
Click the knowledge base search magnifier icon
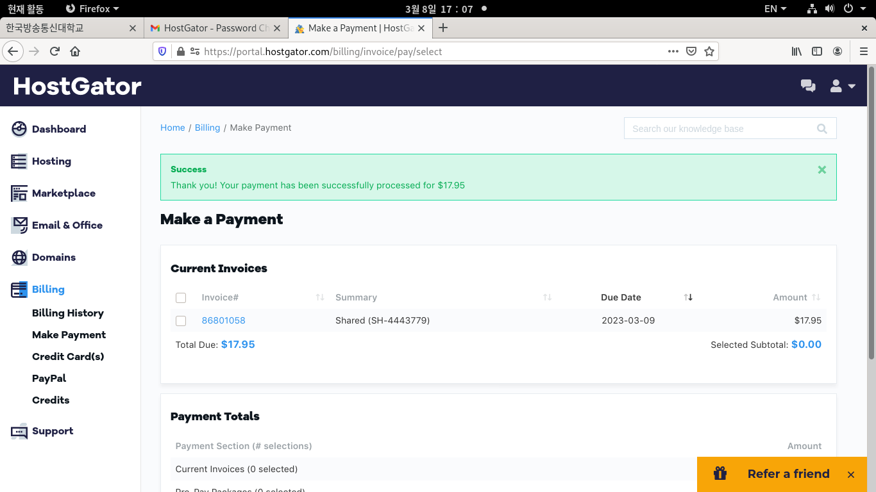(x=821, y=129)
